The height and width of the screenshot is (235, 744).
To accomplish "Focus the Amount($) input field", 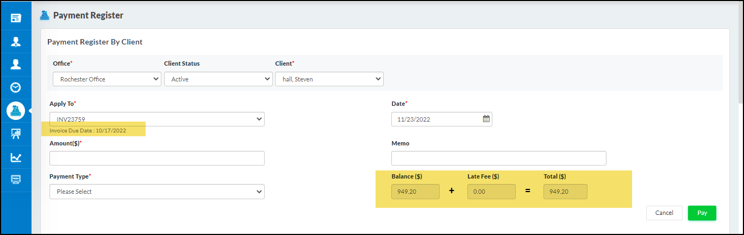I will 157,158.
